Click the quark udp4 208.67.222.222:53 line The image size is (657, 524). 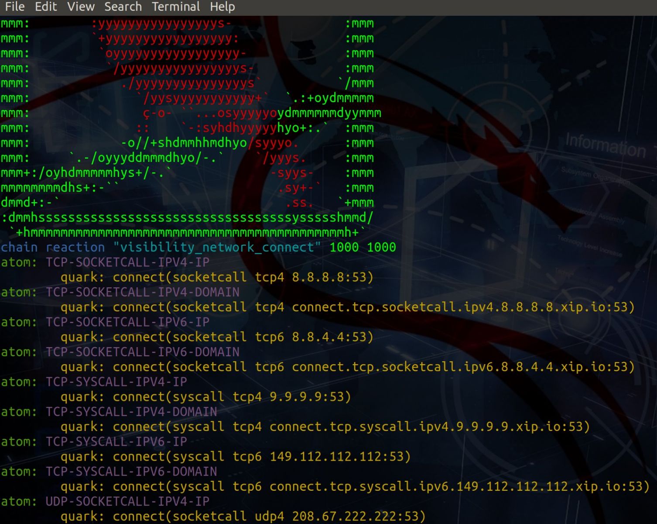point(243,517)
